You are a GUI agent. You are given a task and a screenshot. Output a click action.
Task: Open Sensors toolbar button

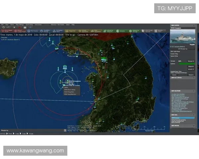[119, 31]
